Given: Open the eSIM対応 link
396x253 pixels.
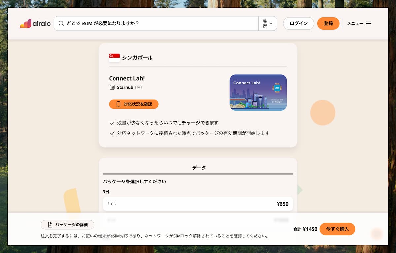Looking at the screenshot, I should [119, 236].
